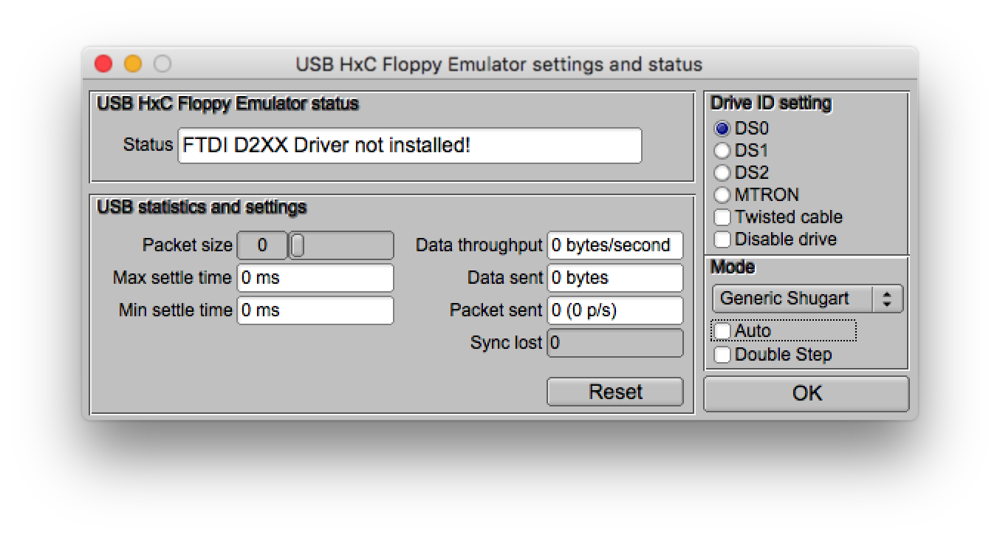Click the Max settle time field

point(315,278)
